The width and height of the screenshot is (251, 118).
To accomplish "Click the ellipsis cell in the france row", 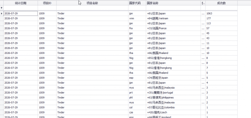I will coord(203,28).
